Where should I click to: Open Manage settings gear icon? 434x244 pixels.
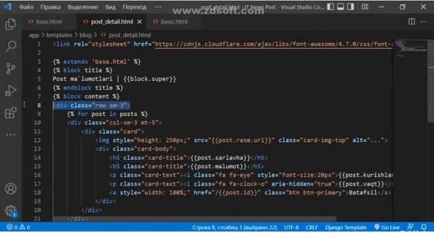click(x=11, y=211)
